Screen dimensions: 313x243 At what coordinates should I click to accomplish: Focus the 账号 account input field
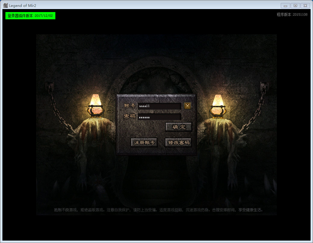click(160, 106)
